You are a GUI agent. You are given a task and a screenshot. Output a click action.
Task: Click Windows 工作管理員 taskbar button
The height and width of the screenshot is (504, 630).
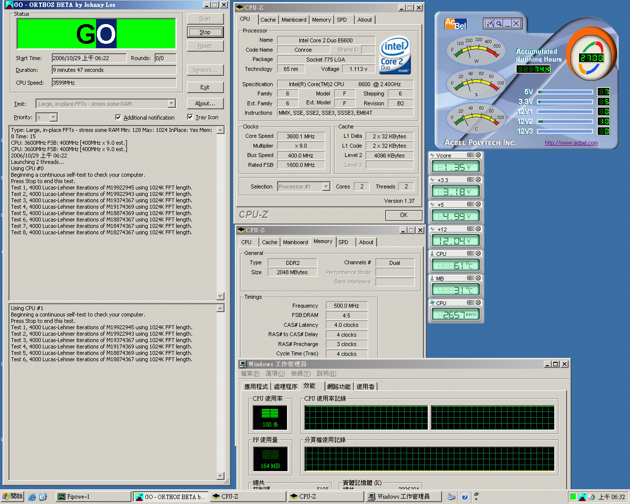pyautogui.click(x=403, y=497)
